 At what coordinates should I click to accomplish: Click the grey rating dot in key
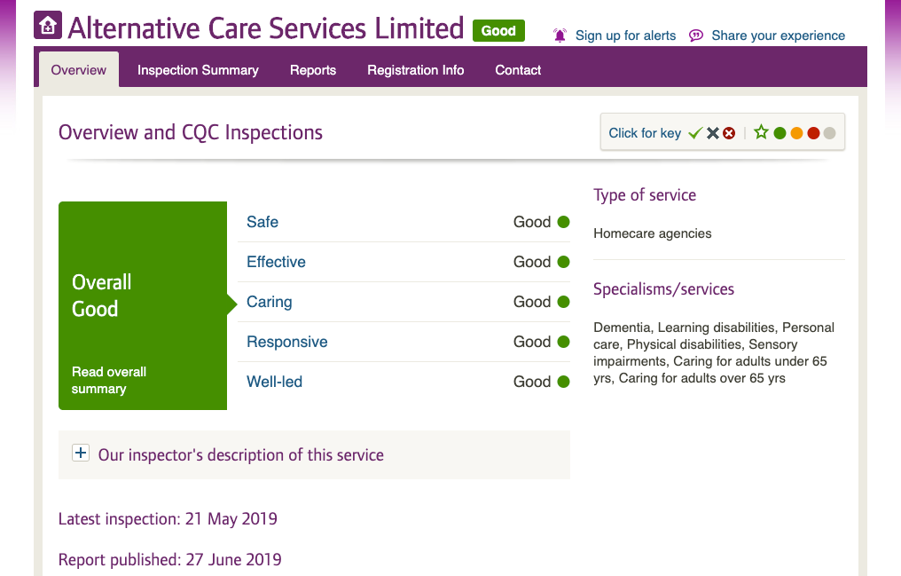coord(830,133)
